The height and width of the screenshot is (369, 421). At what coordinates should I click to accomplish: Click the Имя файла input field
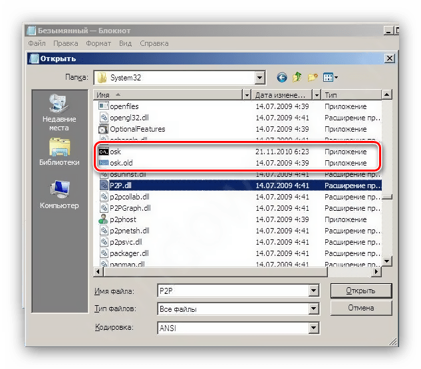click(x=233, y=291)
